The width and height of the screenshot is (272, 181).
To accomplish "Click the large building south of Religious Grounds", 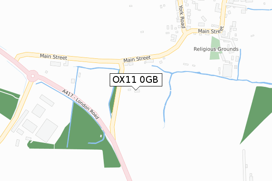I will click(228, 71).
